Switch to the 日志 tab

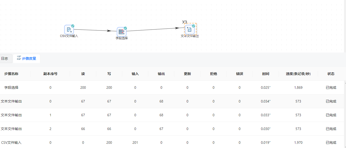coord(5,58)
